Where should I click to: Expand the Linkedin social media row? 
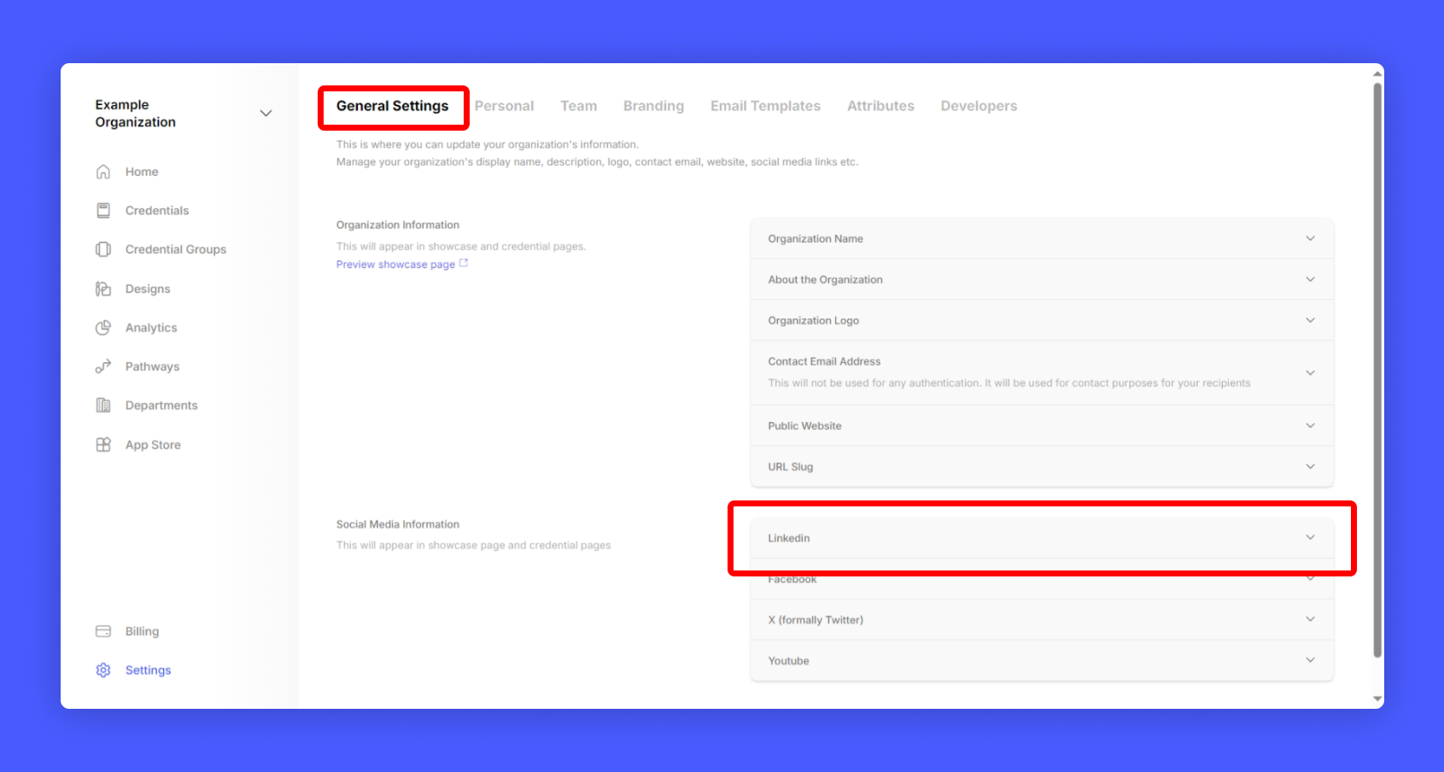pos(1041,538)
